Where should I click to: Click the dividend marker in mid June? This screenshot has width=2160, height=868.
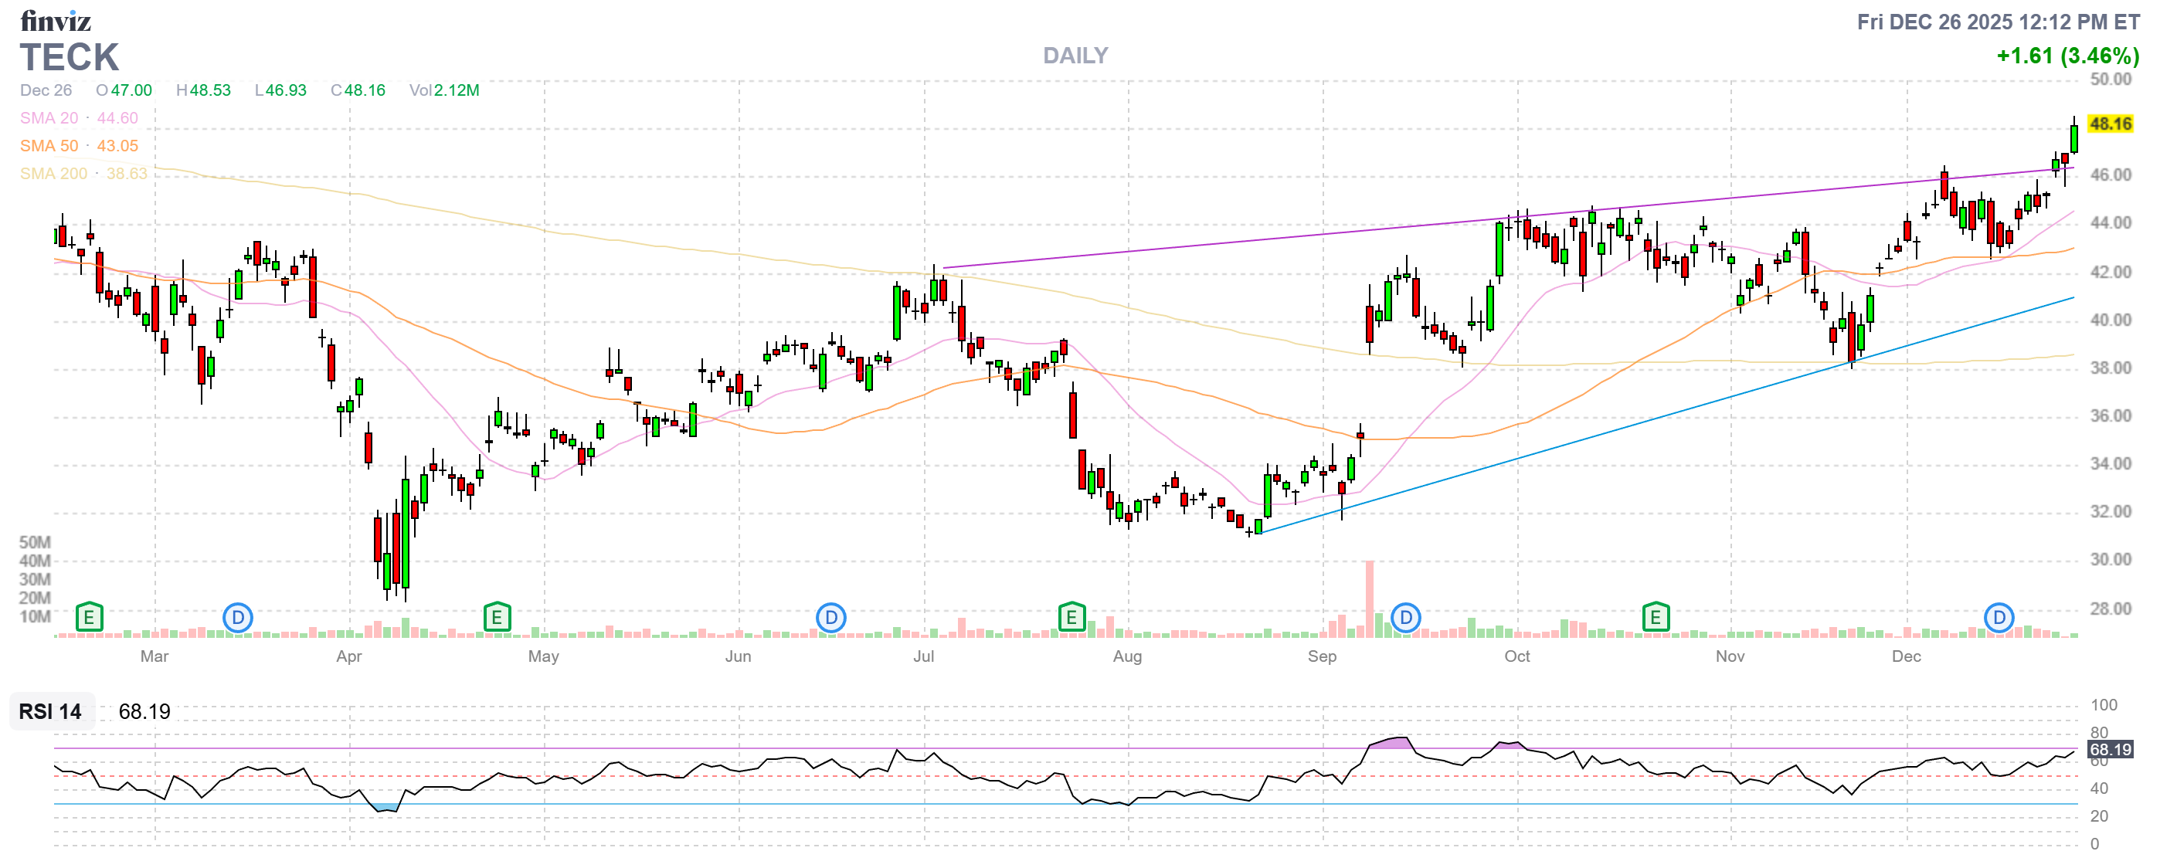click(x=831, y=619)
